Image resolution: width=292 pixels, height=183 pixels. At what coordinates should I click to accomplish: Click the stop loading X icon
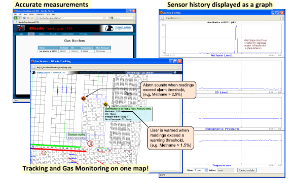tap(28, 18)
